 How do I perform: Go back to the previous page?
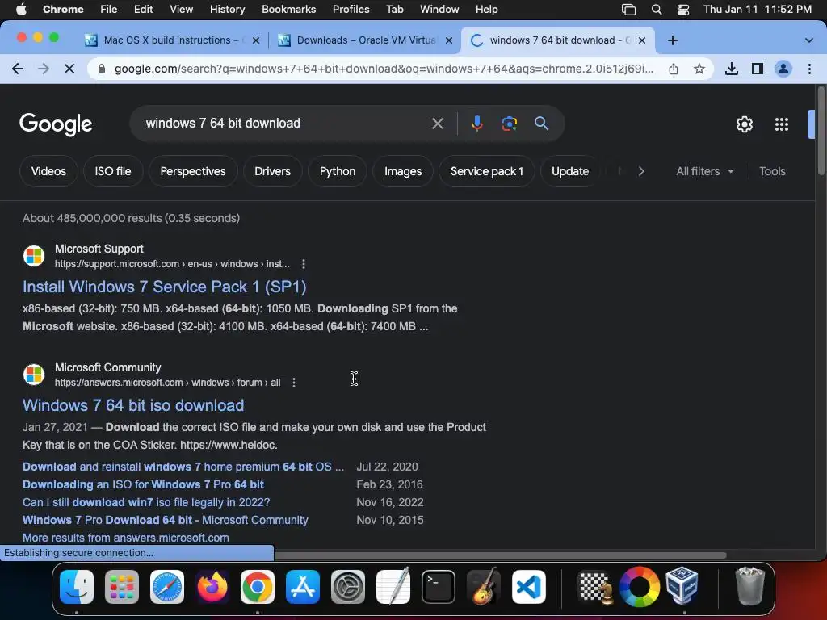coord(18,69)
